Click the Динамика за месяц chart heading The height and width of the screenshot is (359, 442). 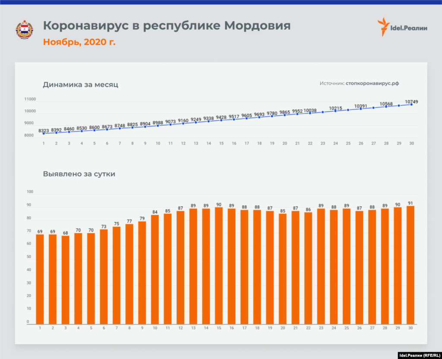[80, 85]
